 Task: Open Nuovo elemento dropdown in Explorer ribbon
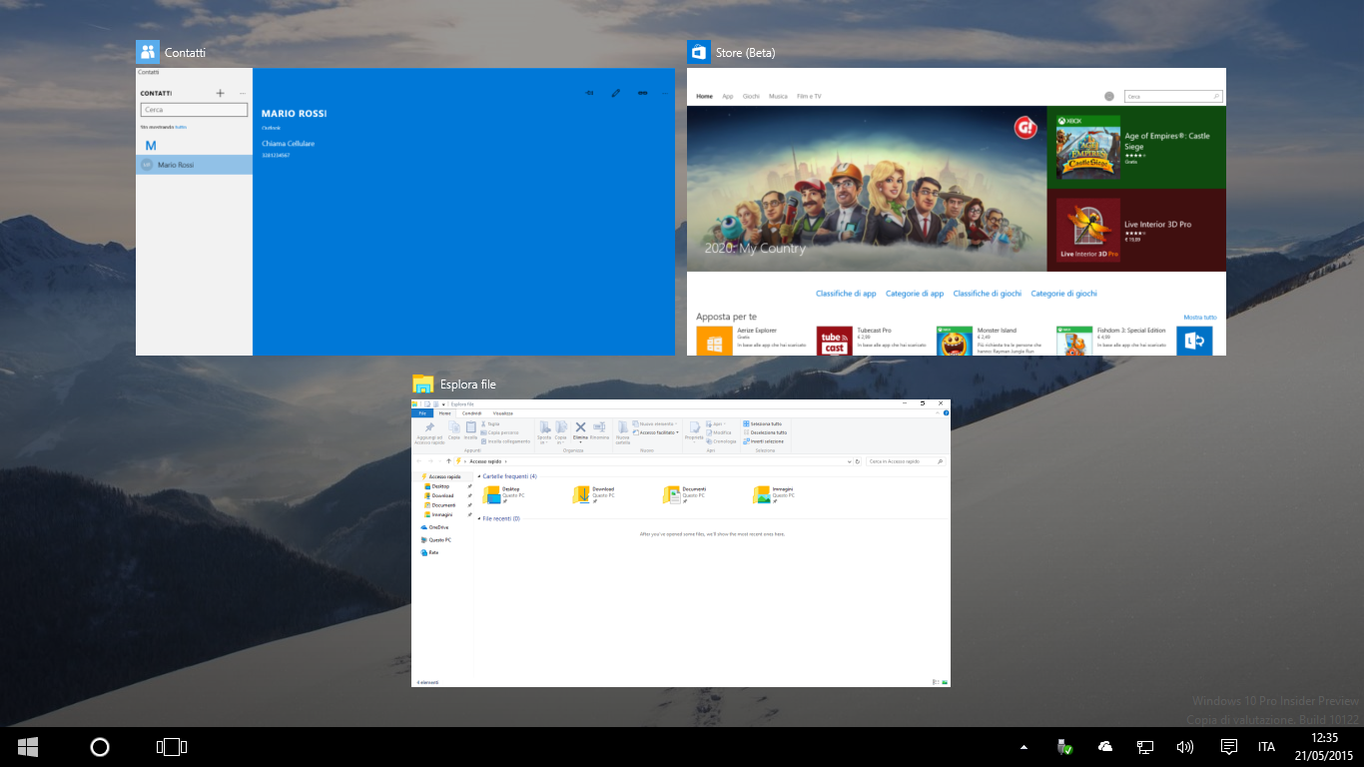[655, 424]
